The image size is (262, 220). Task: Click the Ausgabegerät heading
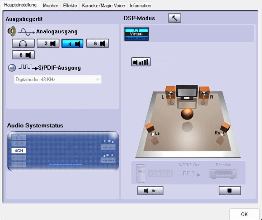[24, 19]
